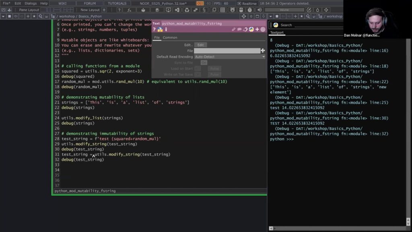Click the file browse plus icon
This screenshot has width=412, height=232.
263,51
